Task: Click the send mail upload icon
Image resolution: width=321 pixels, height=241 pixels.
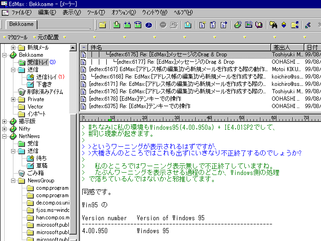Action: pyautogui.click(x=188, y=25)
